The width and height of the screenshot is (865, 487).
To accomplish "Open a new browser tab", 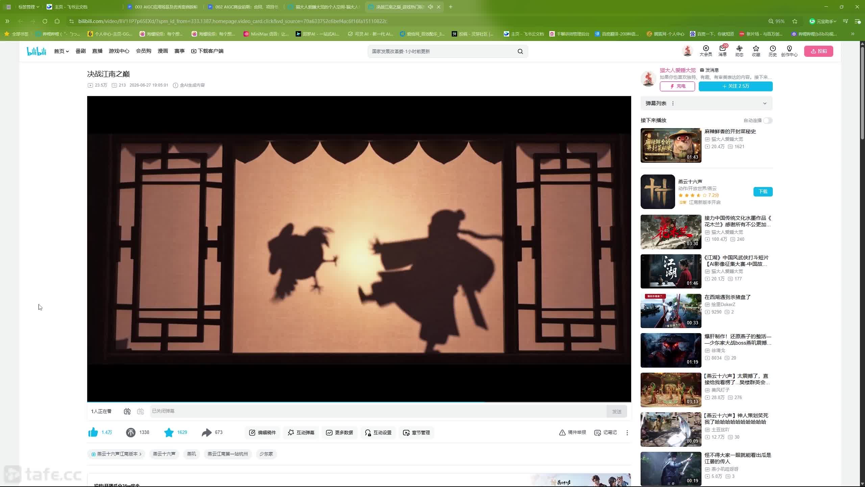I will click(450, 7).
